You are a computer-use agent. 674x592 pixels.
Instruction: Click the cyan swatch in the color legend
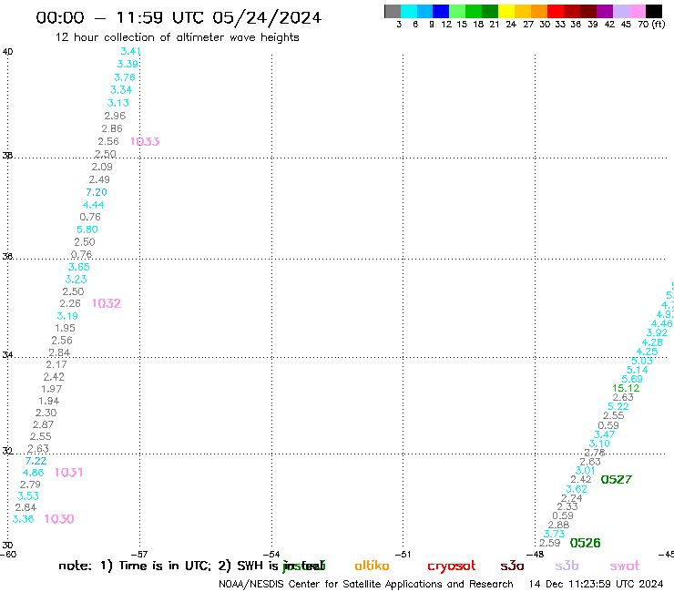click(x=409, y=11)
